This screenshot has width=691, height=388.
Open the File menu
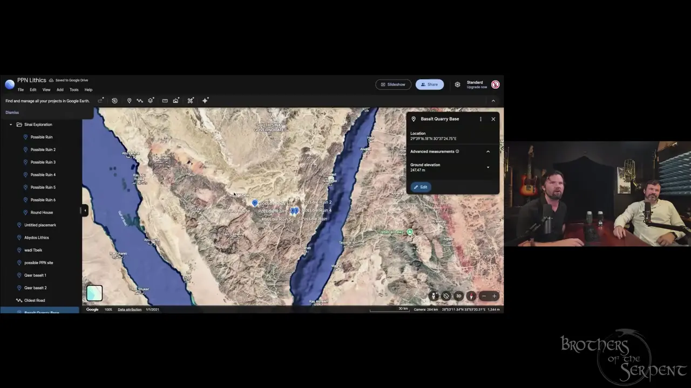(x=21, y=90)
